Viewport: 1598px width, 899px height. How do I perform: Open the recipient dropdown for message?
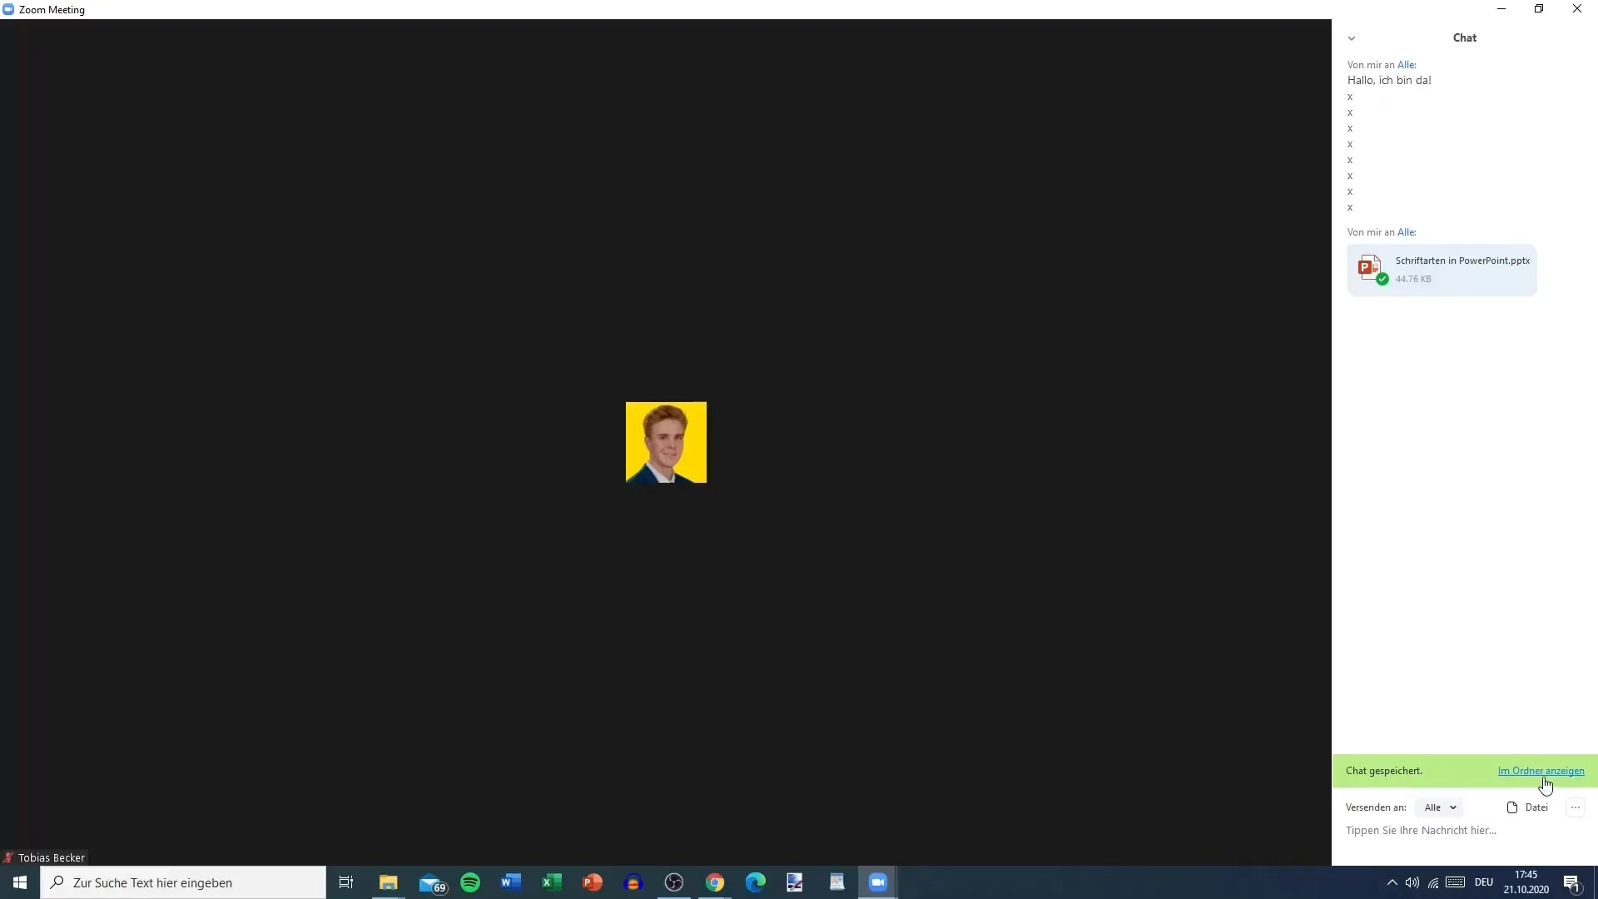pos(1440,807)
